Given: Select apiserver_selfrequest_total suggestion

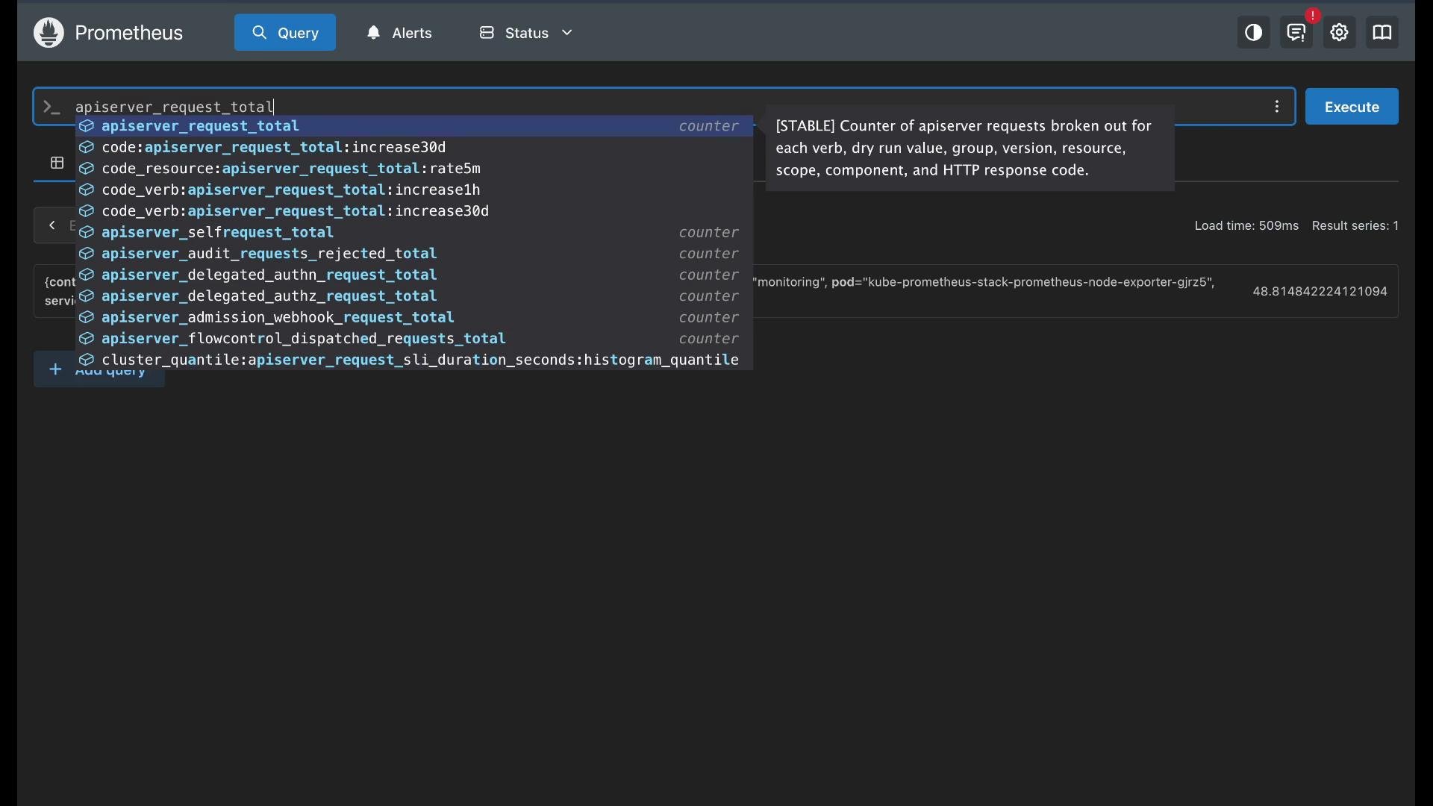Looking at the screenshot, I should (414, 233).
